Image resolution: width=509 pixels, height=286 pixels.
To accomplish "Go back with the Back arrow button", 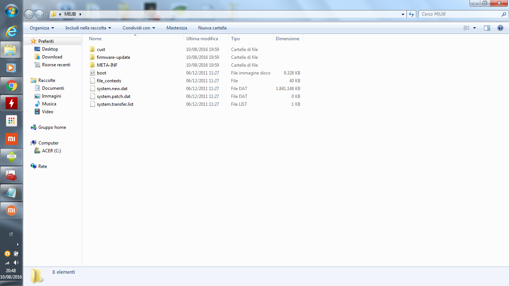I will (x=29, y=14).
